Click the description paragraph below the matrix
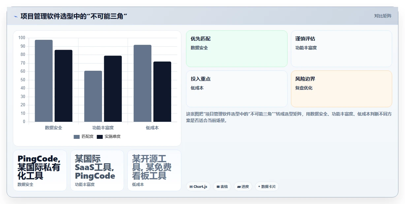 (x=289, y=117)
